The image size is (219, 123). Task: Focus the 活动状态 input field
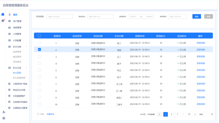(x=100, y=16)
